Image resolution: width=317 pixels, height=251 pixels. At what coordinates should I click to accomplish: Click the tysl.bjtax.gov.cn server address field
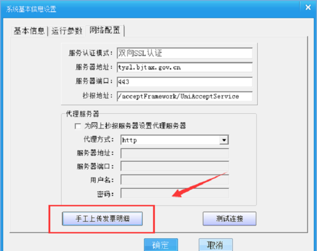185,67
